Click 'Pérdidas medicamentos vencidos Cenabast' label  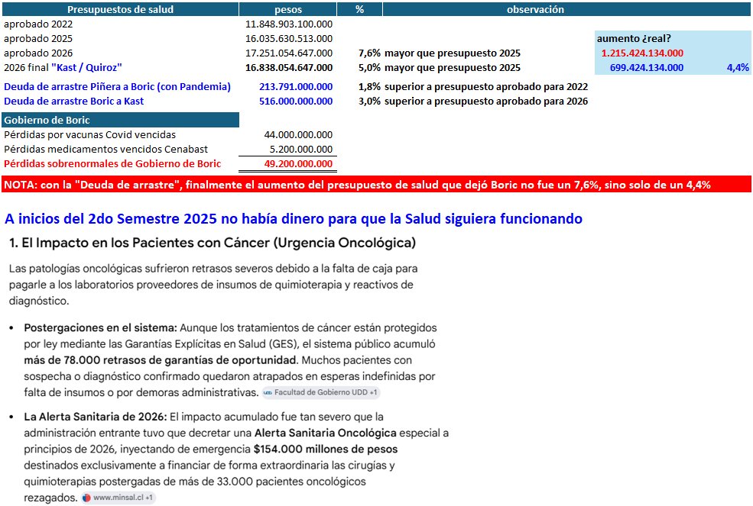pyautogui.click(x=105, y=149)
